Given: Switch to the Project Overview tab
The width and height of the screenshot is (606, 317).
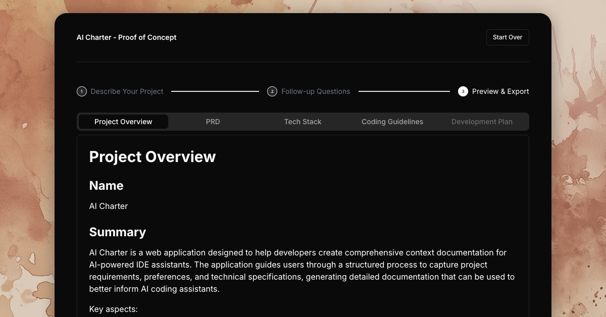Looking at the screenshot, I should (x=123, y=122).
